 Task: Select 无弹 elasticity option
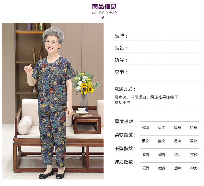pos(146,168)
